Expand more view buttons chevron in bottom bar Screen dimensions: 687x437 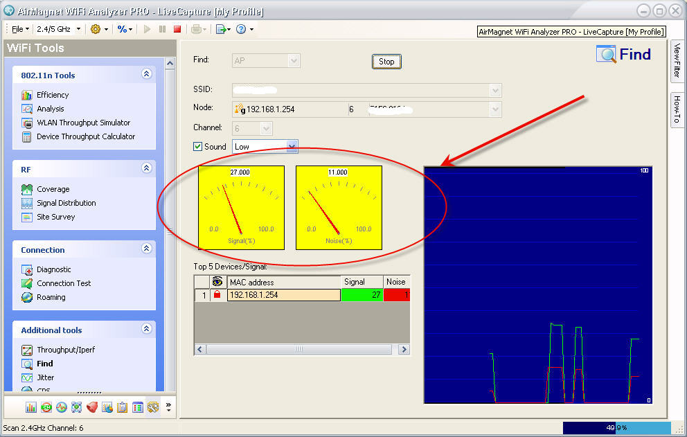tap(169, 408)
